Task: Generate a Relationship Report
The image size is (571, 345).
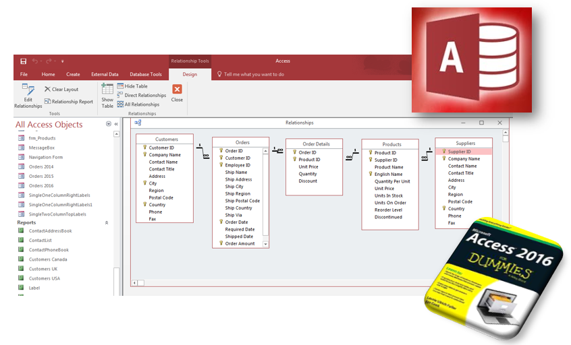Action: [68, 102]
